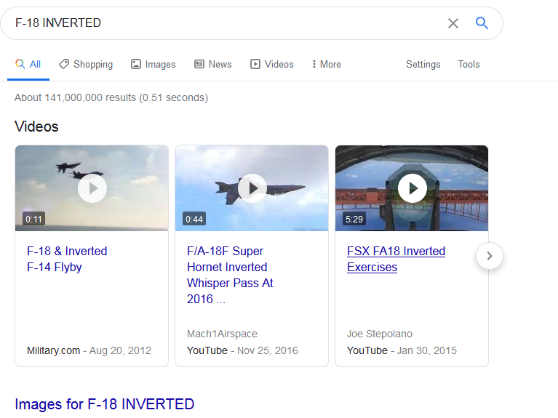Select the All results tab
Screen dimensions: 558x418
[28, 64]
